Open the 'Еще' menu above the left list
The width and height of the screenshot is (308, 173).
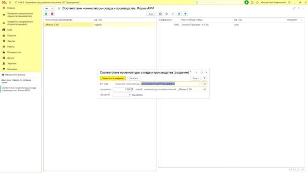152,14
